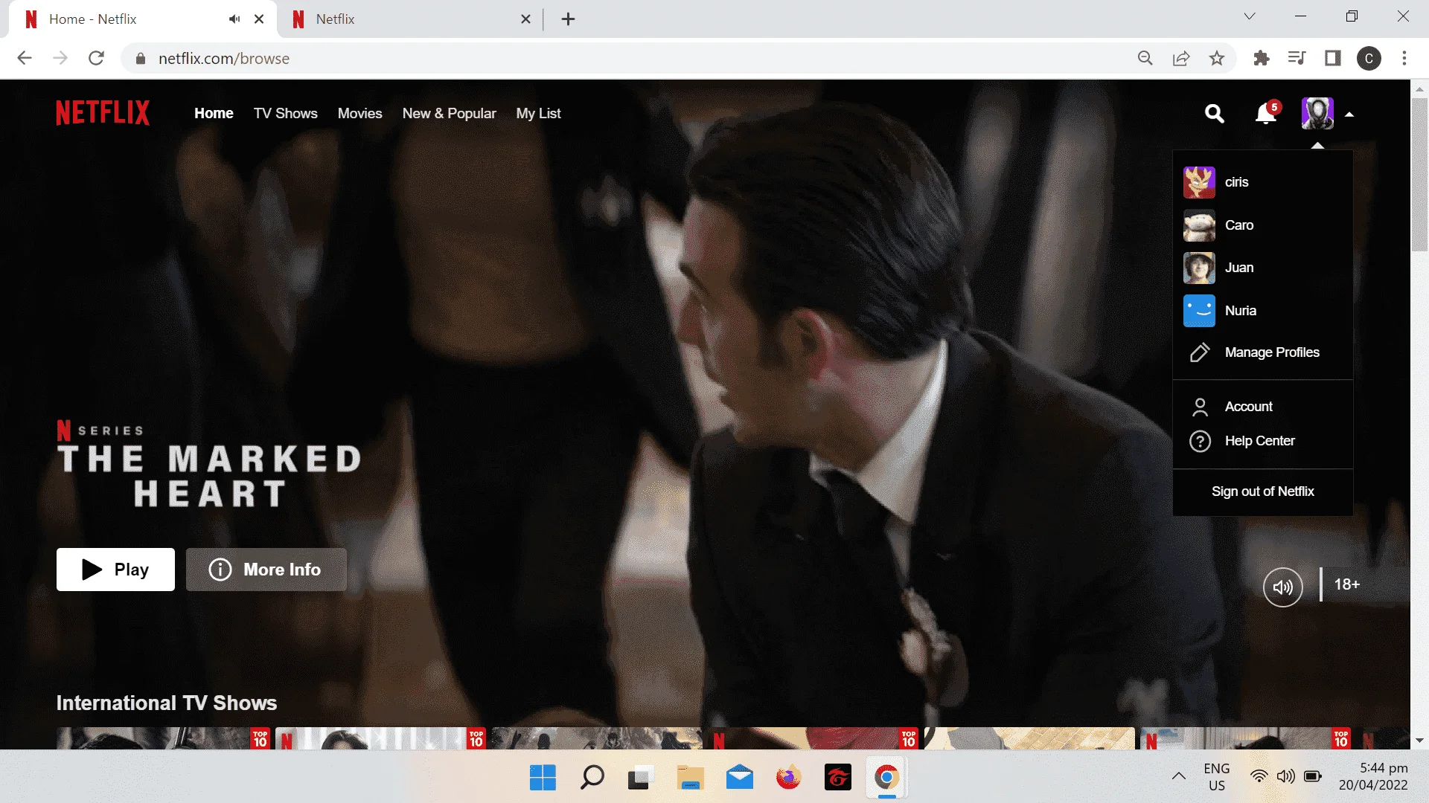Screen dimensions: 1429x803
Task: Open Account settings
Action: [x=1248, y=407]
